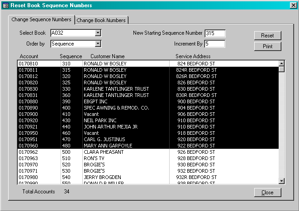
Task: Close the Reset Book Sequence Numbers window
Action: coord(293,5)
